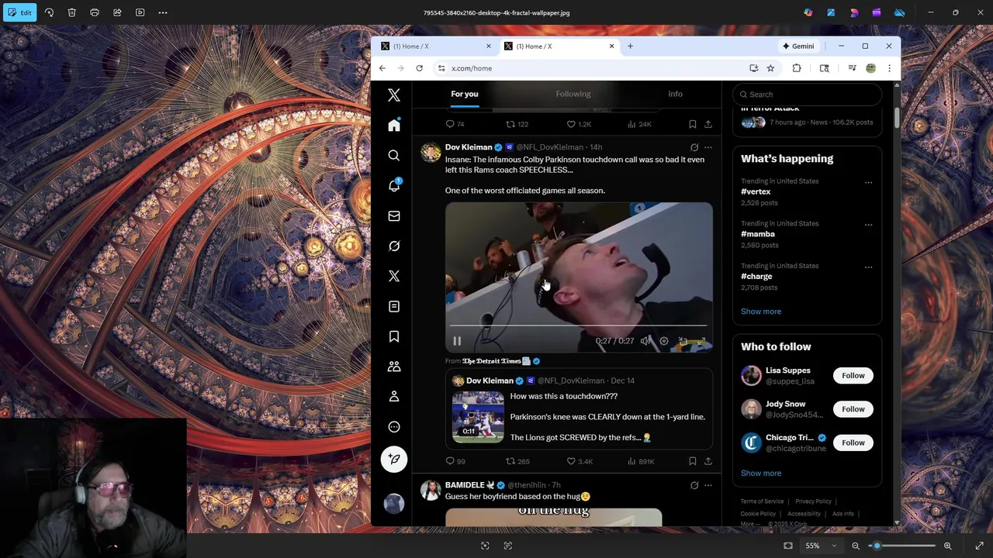Open X Notifications bell
993x558 pixels.
[394, 186]
